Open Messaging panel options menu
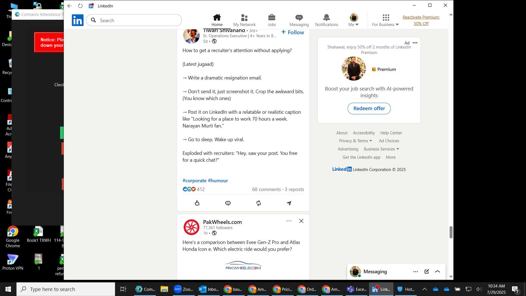Image resolution: width=526 pixels, height=296 pixels. tap(416, 272)
